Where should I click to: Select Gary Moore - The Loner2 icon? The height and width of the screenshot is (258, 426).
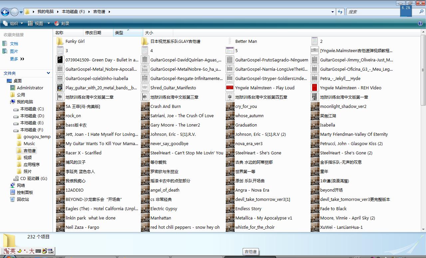(145, 125)
